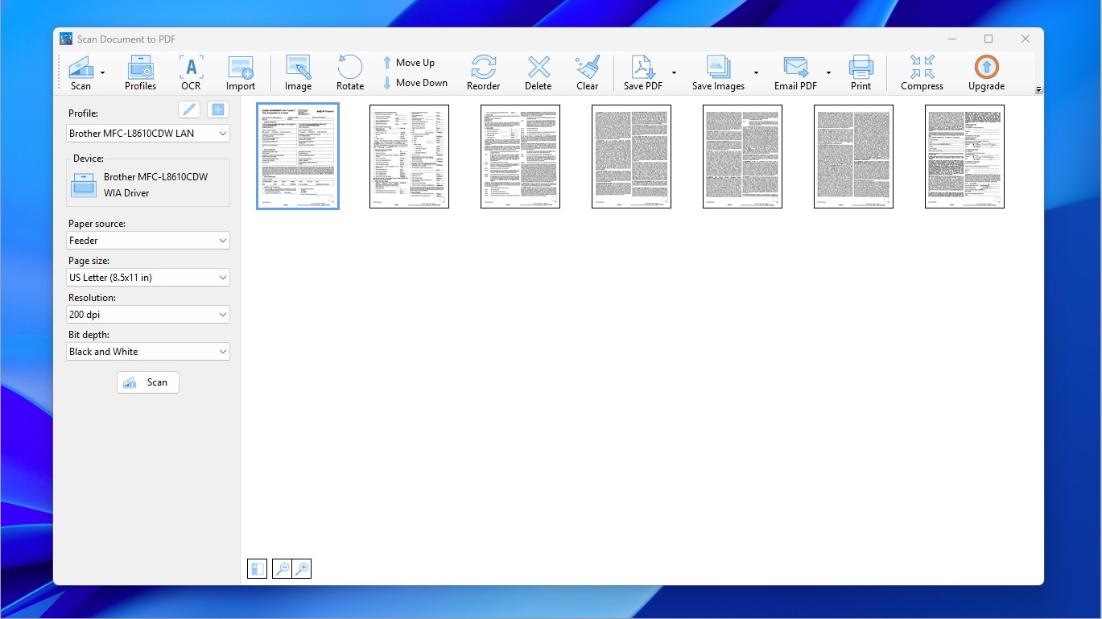This screenshot has height=619, width=1102.
Task: Click the Email PDF icon
Action: coord(795,72)
